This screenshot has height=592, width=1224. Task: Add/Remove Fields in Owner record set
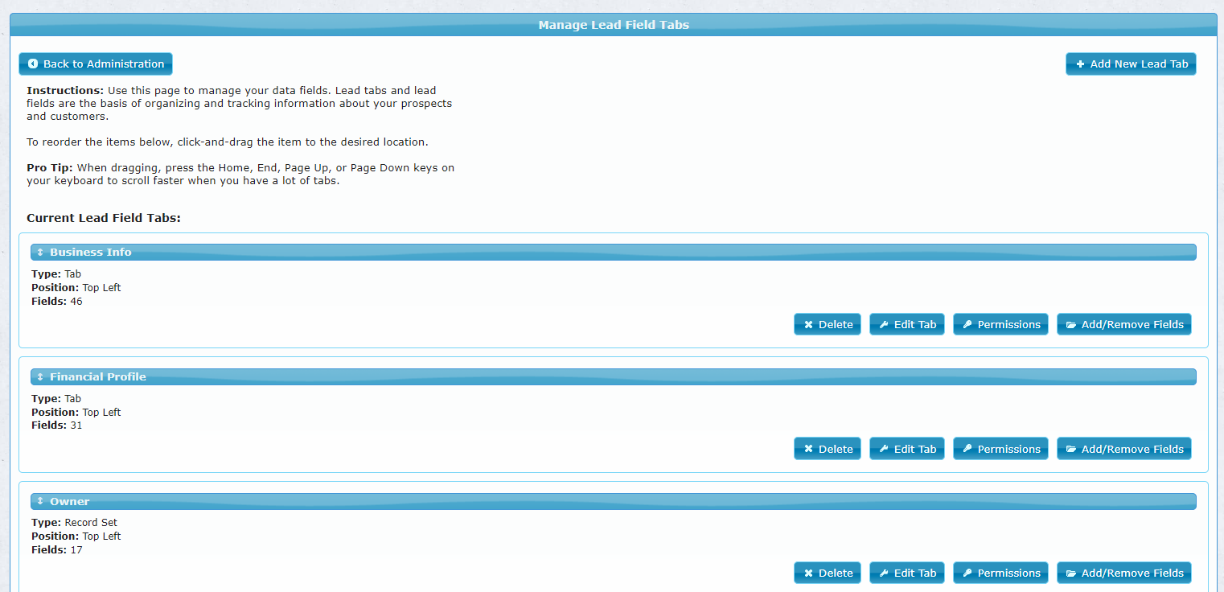(x=1123, y=573)
